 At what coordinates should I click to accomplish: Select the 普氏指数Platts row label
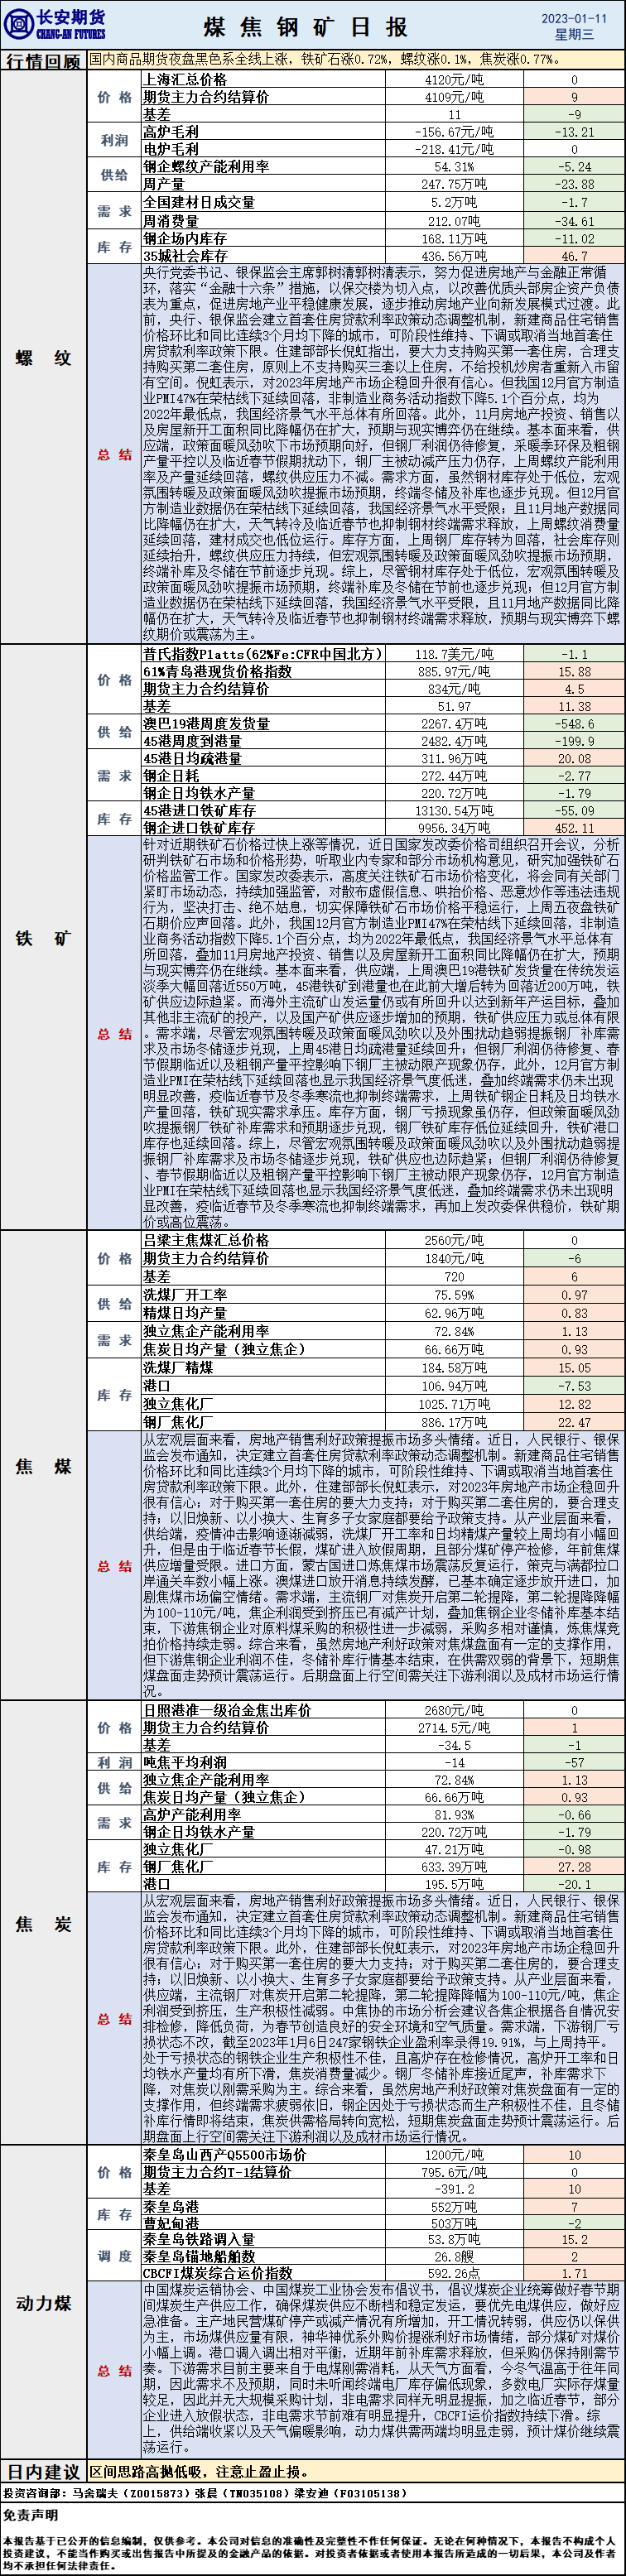263,653
